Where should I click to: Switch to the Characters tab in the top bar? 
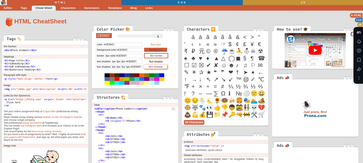tap(68, 8)
